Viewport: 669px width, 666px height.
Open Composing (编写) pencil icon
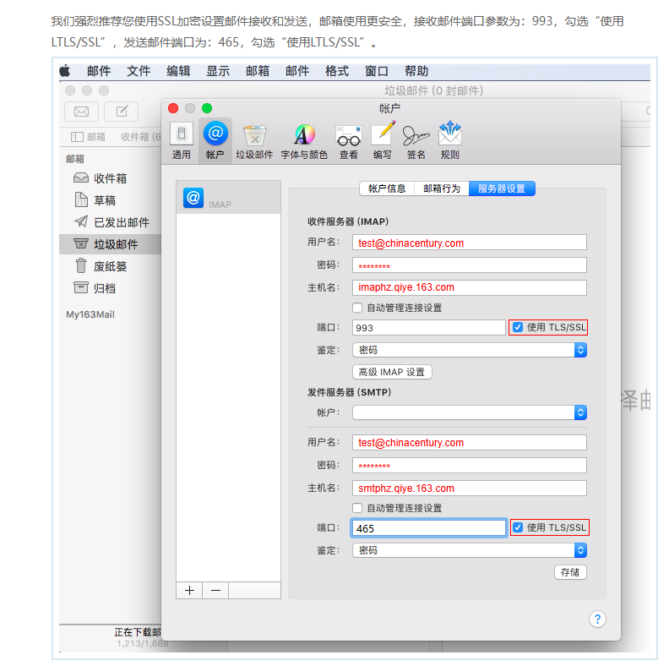(383, 141)
